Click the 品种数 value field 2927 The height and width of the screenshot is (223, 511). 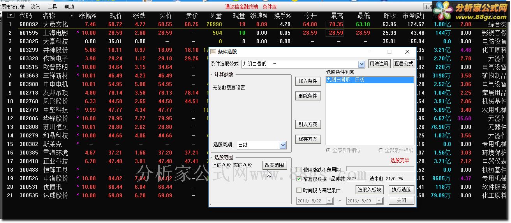point(351,179)
